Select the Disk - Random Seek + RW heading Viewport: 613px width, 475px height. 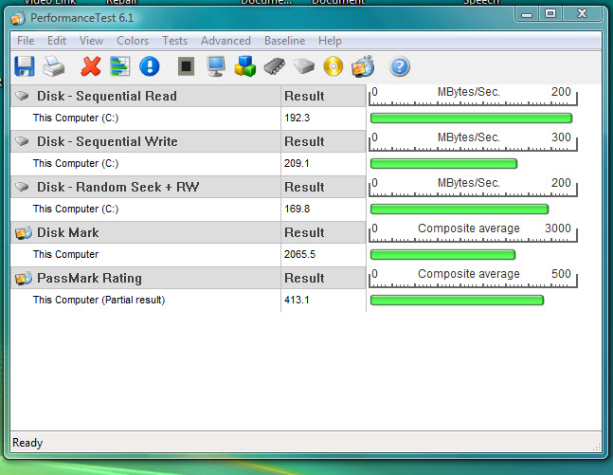117,187
